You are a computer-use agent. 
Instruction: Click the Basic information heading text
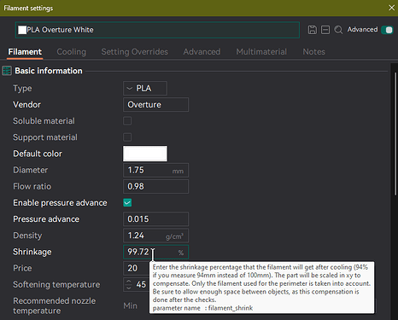pyautogui.click(x=49, y=71)
